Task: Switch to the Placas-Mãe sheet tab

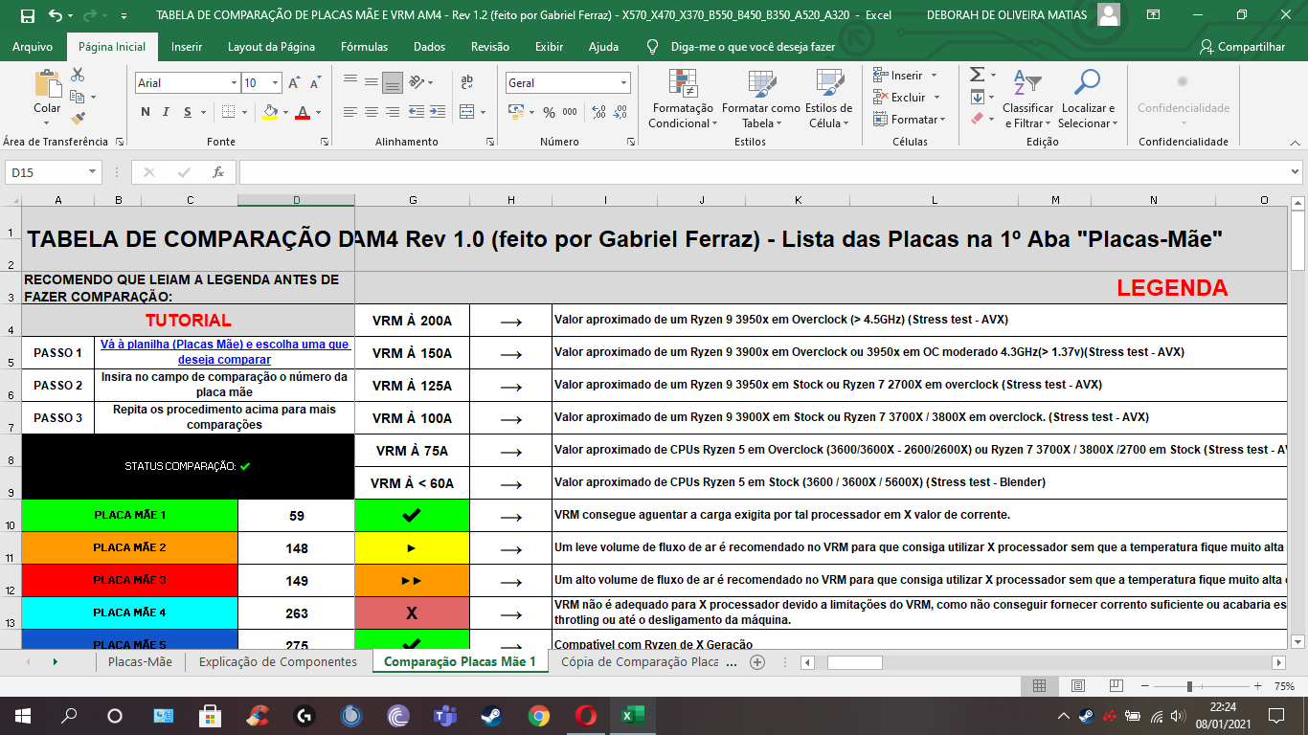Action: 140,662
